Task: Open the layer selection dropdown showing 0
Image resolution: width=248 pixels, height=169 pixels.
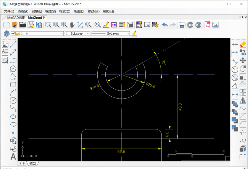Action: [x=37, y=33]
